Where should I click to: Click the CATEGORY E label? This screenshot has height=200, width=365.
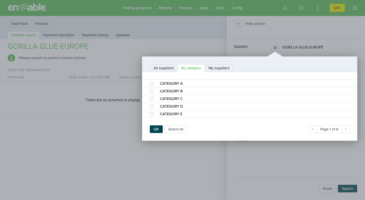[x=171, y=114]
